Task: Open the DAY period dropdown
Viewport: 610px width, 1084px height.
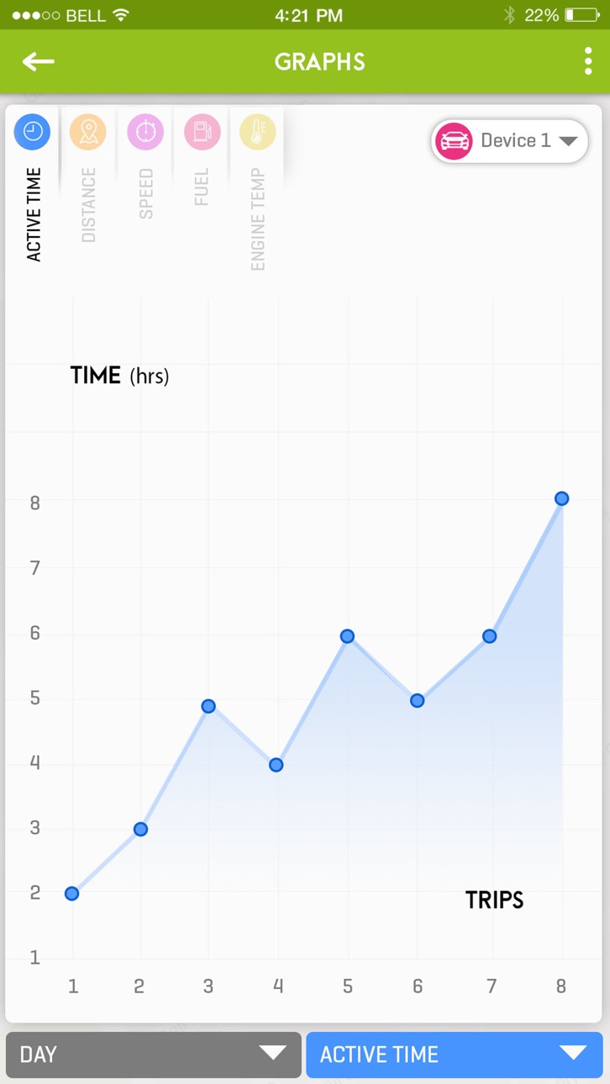Action: coord(154,1055)
